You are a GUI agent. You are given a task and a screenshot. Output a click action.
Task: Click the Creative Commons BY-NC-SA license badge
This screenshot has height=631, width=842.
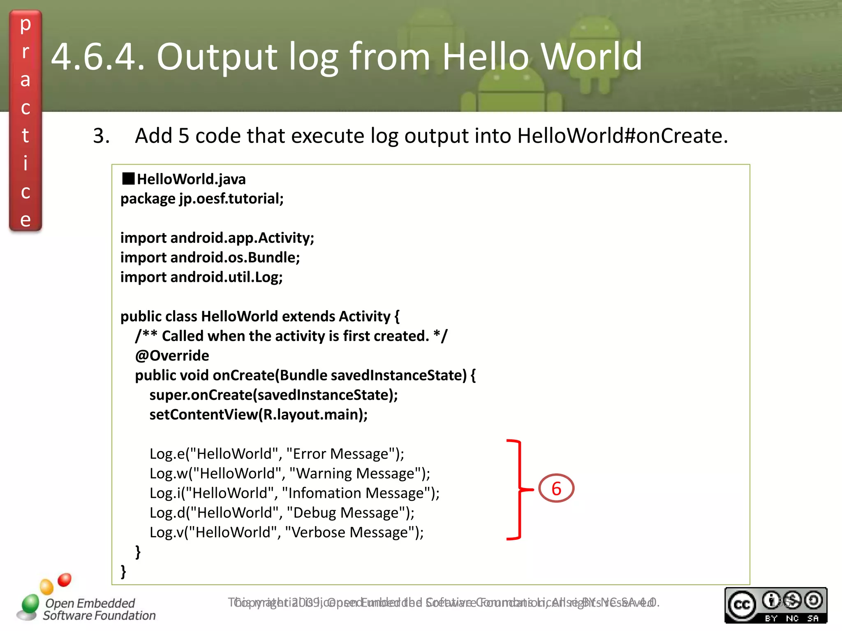(x=776, y=605)
